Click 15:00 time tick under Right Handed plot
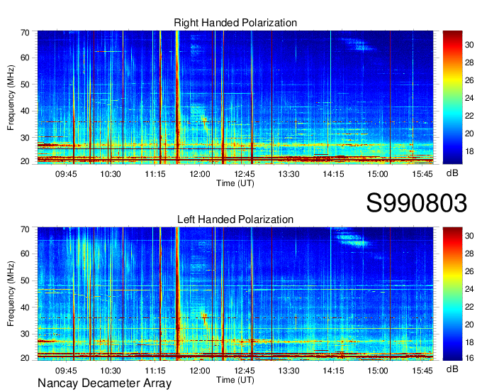 [x=378, y=174]
